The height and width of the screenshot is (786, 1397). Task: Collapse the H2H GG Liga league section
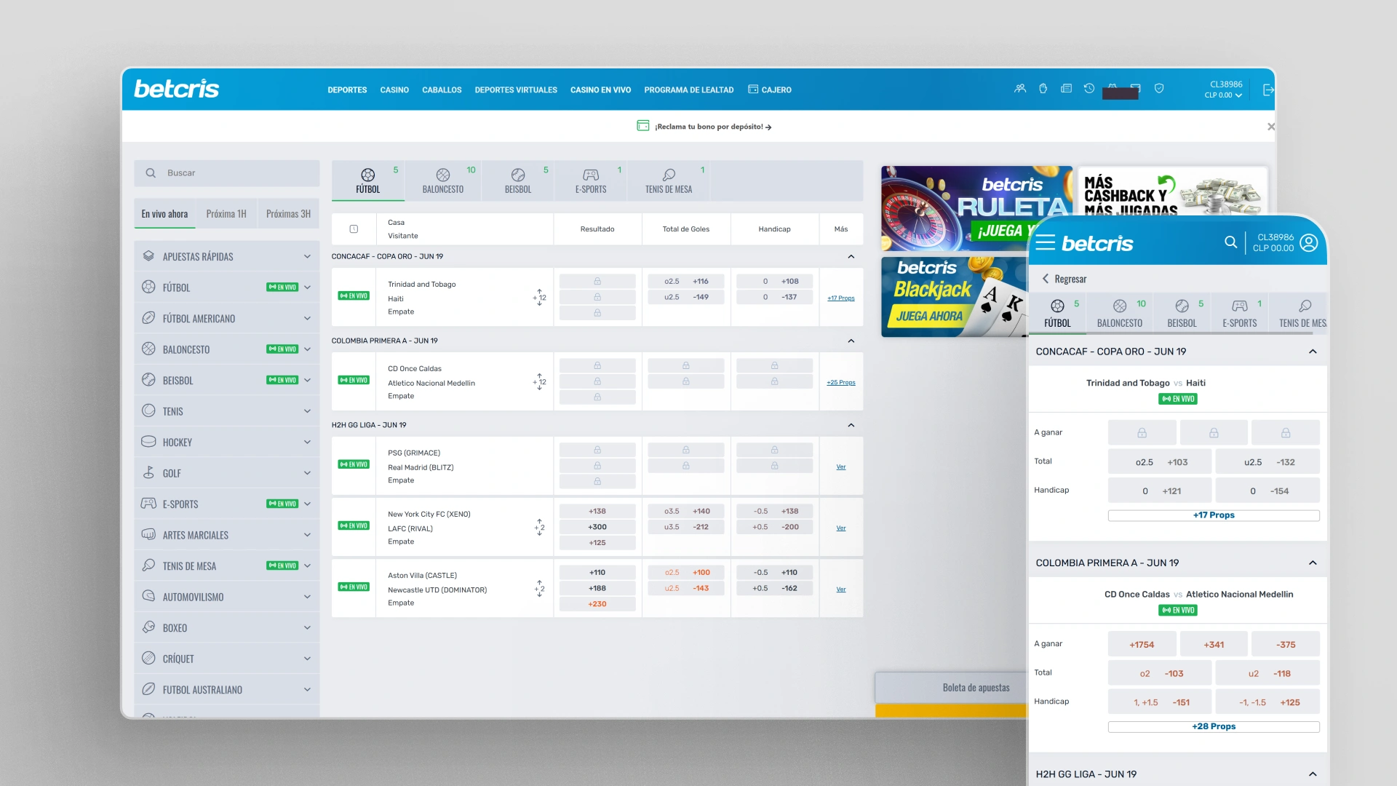(x=851, y=425)
